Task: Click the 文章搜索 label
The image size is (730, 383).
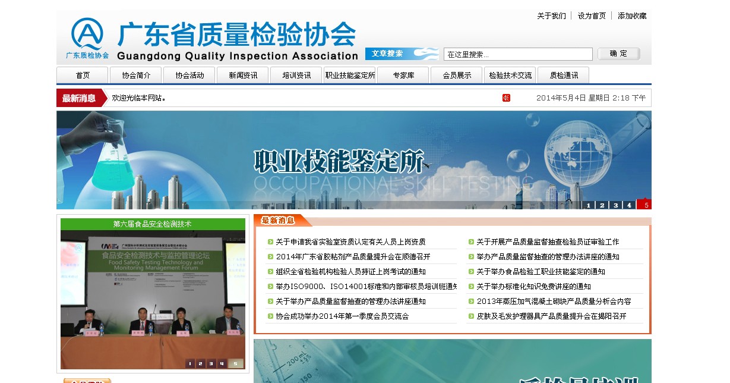Action: point(387,54)
